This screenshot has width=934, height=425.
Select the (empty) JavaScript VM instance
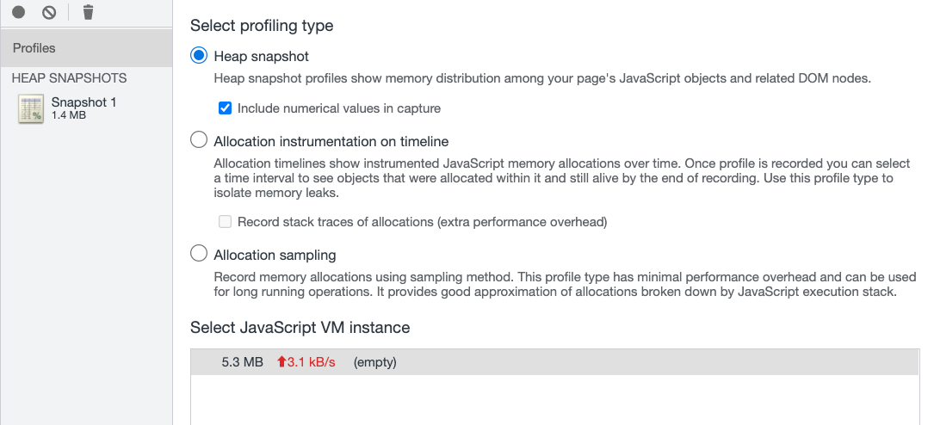tap(374, 362)
